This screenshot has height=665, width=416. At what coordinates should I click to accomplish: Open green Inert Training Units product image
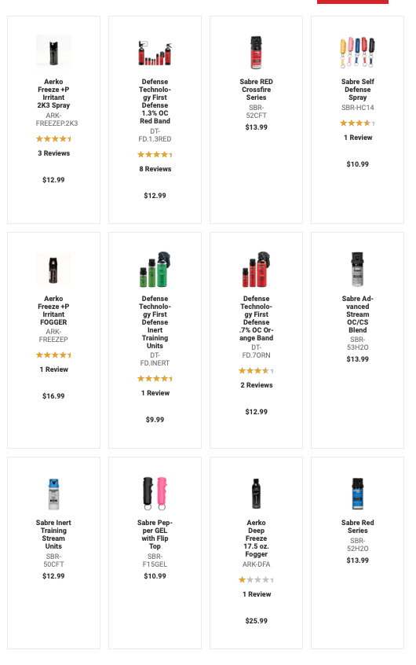click(155, 270)
